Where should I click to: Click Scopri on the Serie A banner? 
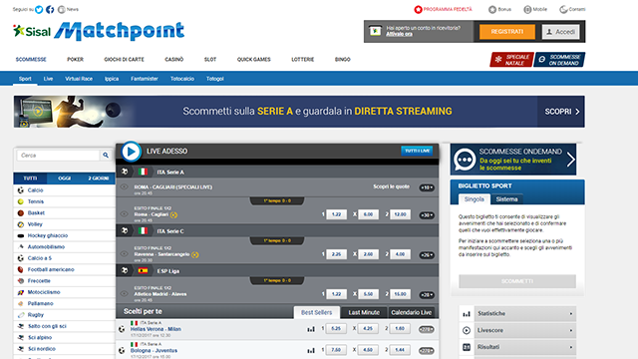pyautogui.click(x=561, y=112)
